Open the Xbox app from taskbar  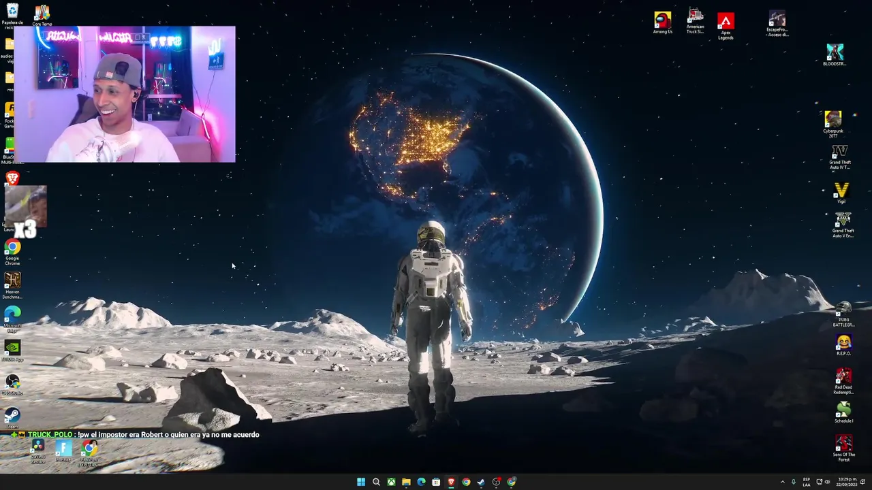click(391, 482)
